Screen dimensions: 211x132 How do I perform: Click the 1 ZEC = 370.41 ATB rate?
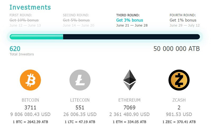click(179, 122)
